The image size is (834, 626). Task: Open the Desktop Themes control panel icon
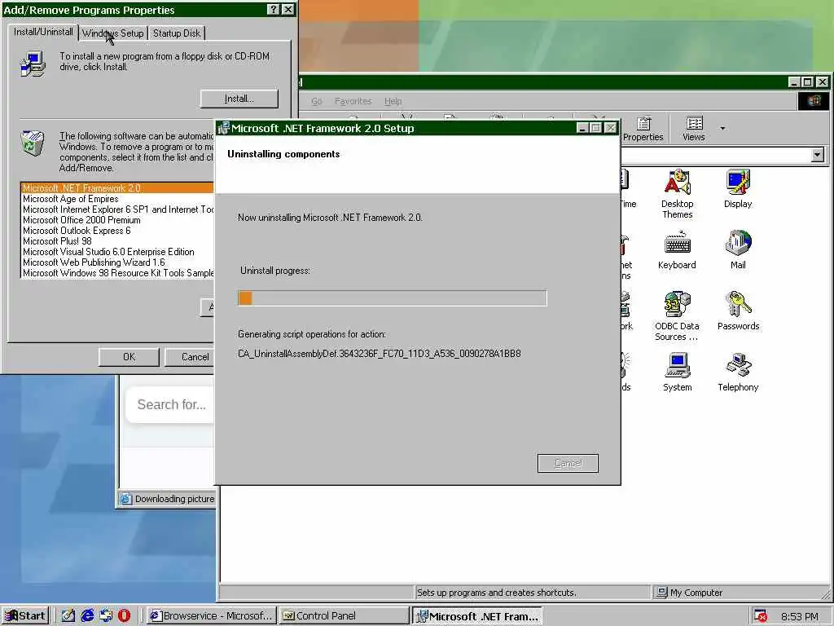tap(677, 194)
